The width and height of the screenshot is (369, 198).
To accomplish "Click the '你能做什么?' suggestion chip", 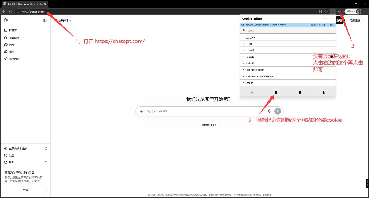I will (x=209, y=125).
